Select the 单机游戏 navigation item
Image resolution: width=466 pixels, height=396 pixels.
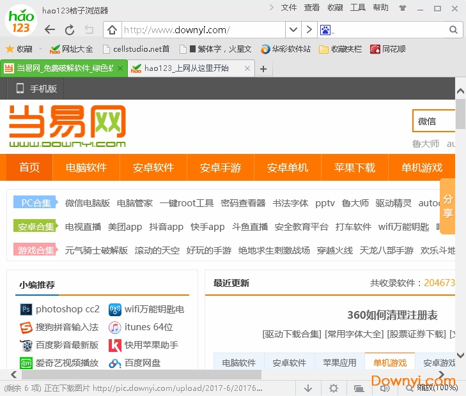tap(422, 167)
